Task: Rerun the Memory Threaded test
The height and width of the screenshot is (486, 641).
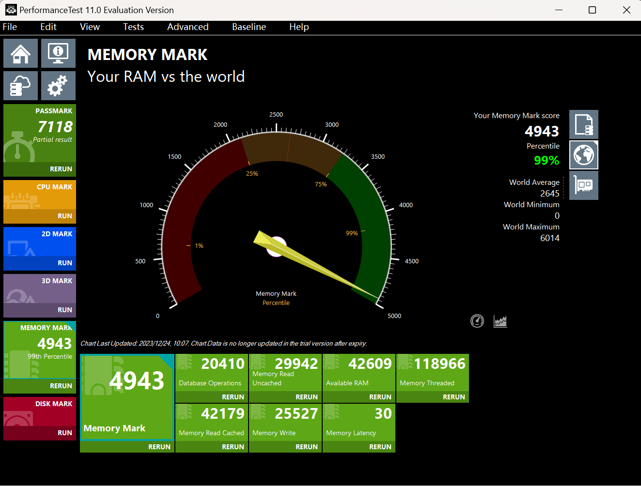Action: [453, 397]
